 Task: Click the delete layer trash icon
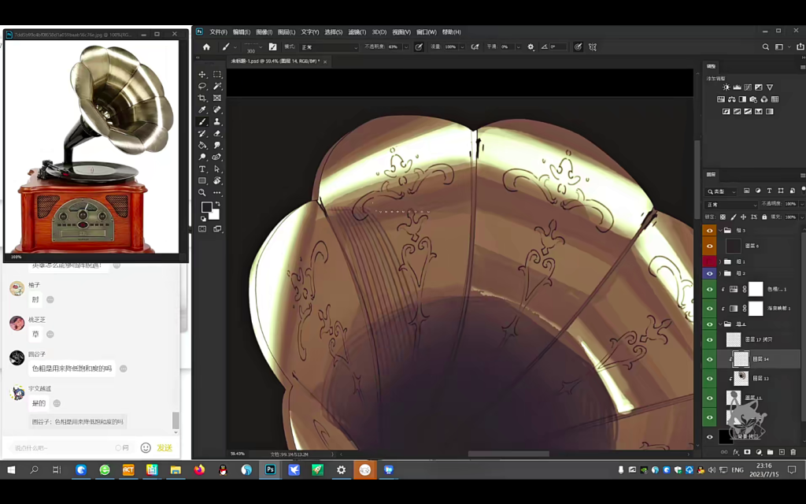pyautogui.click(x=793, y=452)
